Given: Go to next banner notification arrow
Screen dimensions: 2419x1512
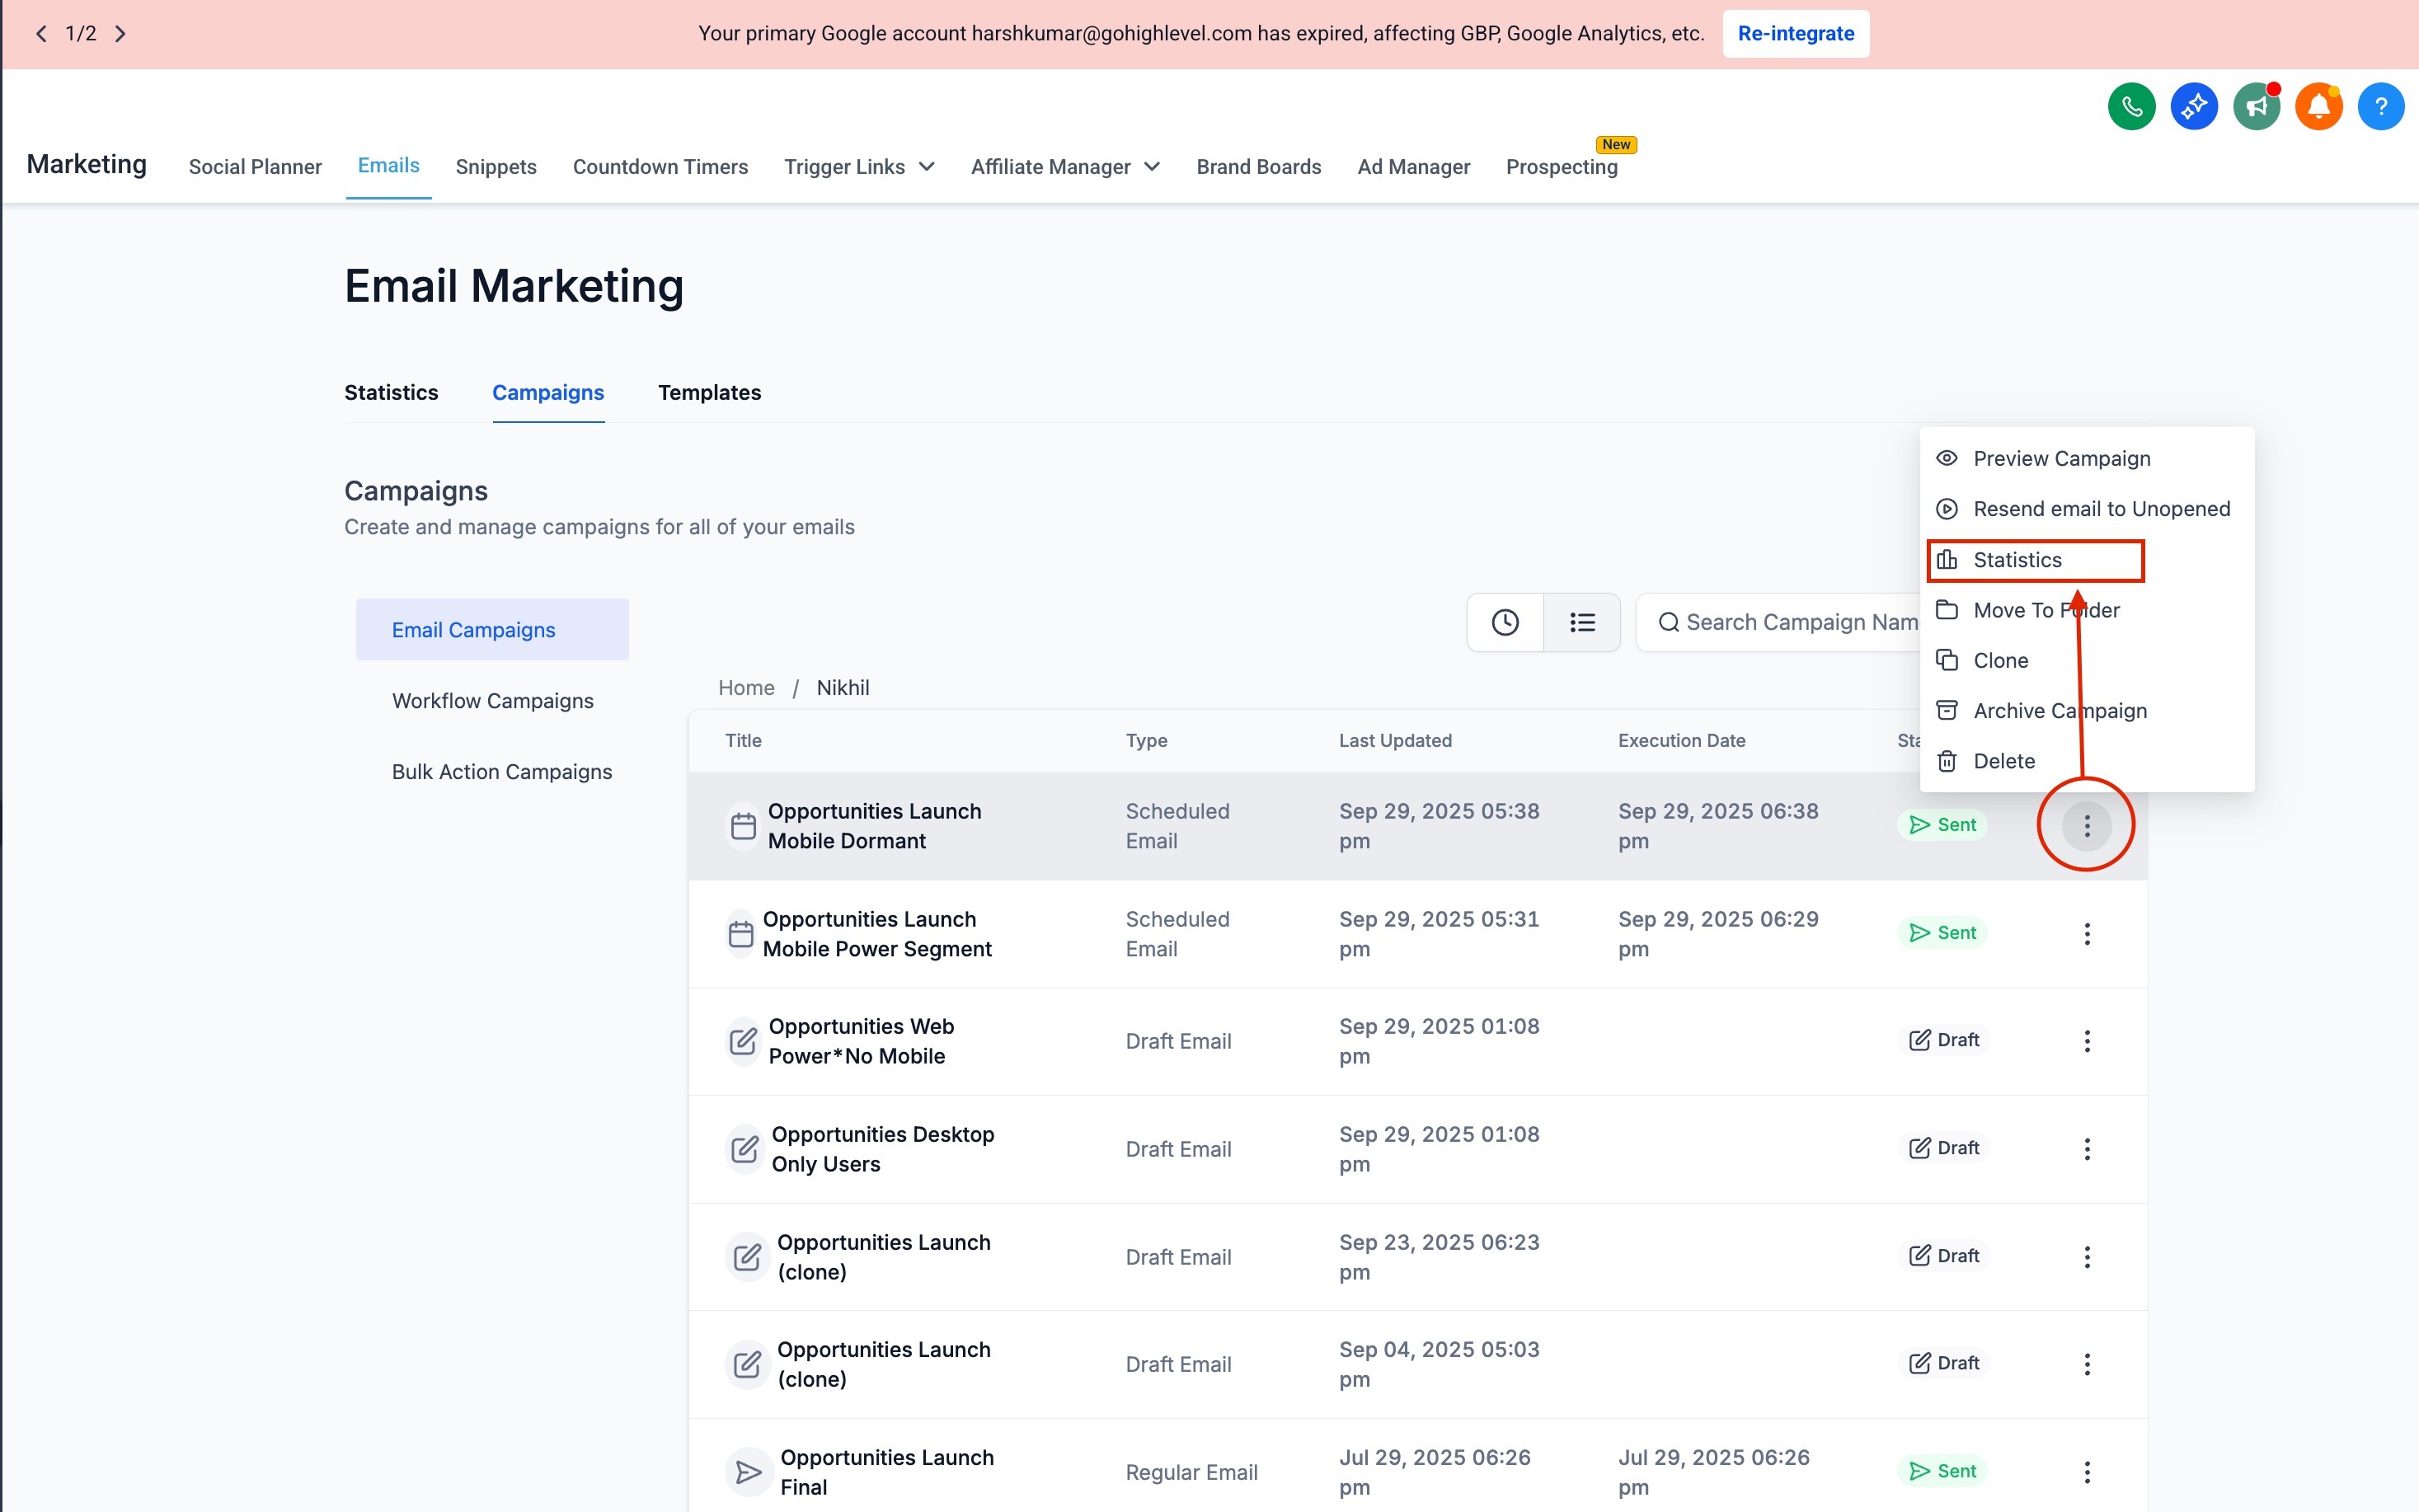Looking at the screenshot, I should [120, 34].
